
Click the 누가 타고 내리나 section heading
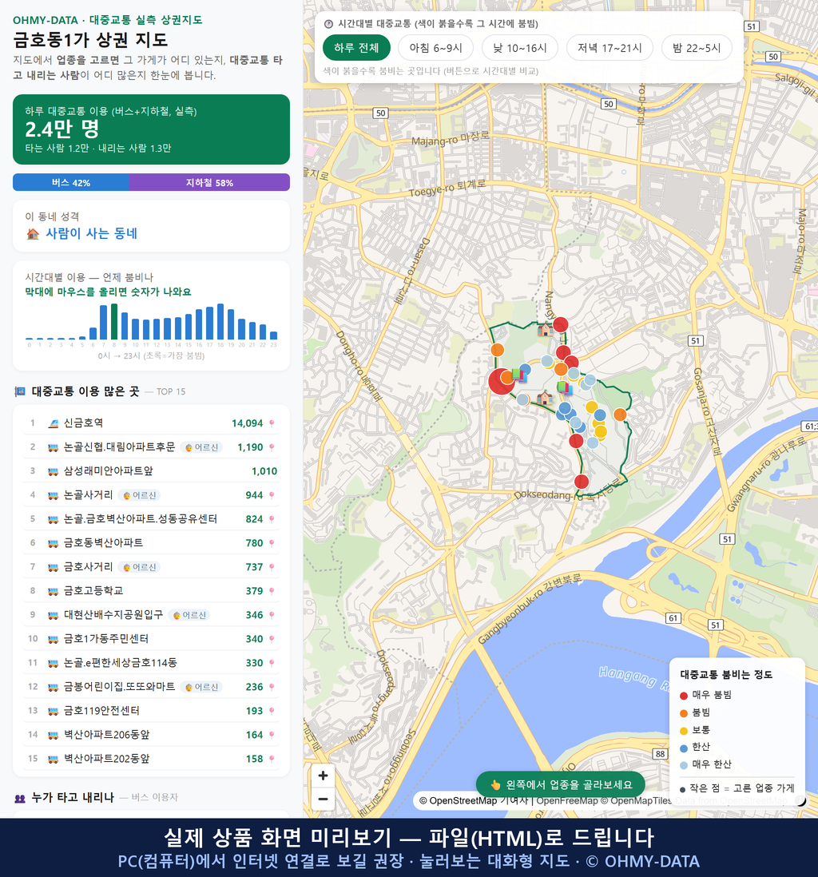point(73,798)
